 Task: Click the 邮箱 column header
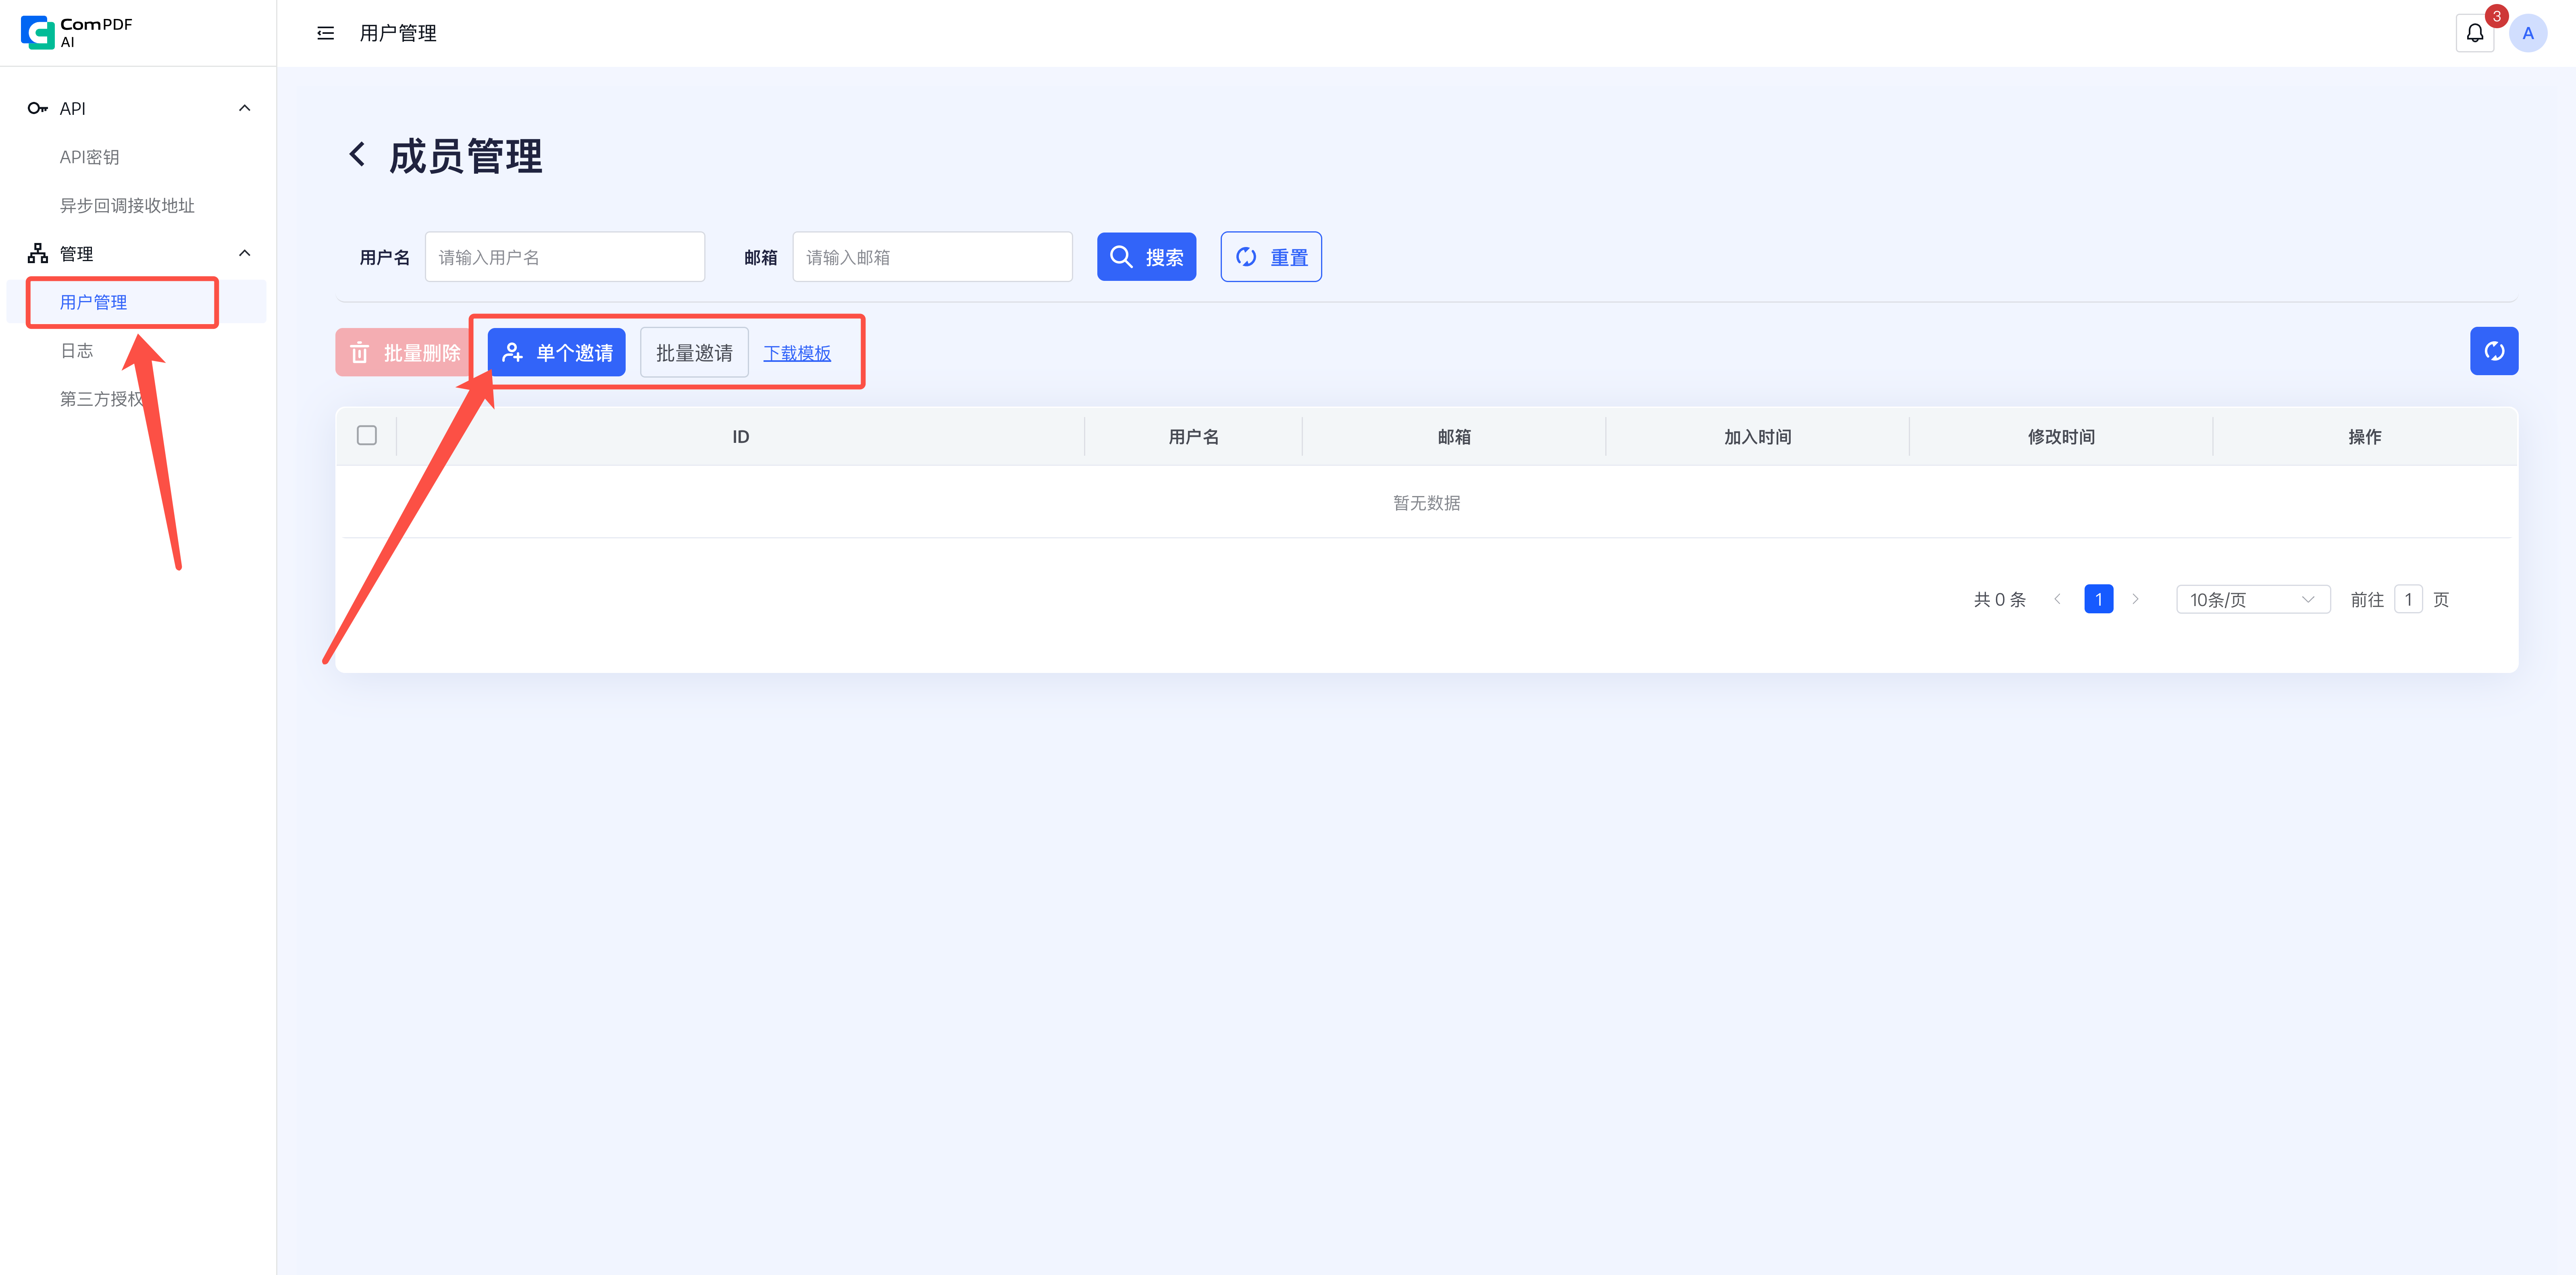(1454, 437)
